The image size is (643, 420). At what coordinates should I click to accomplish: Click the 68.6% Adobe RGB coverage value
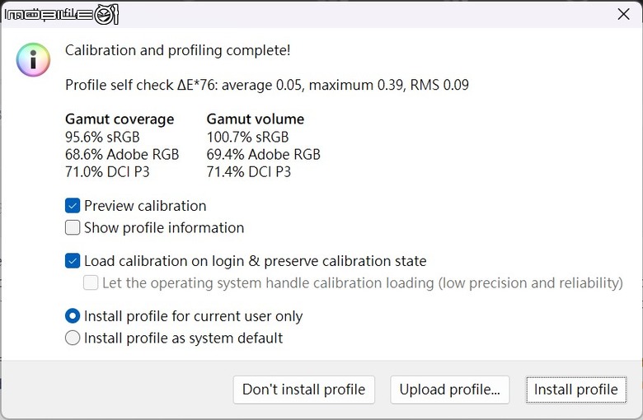(x=122, y=155)
